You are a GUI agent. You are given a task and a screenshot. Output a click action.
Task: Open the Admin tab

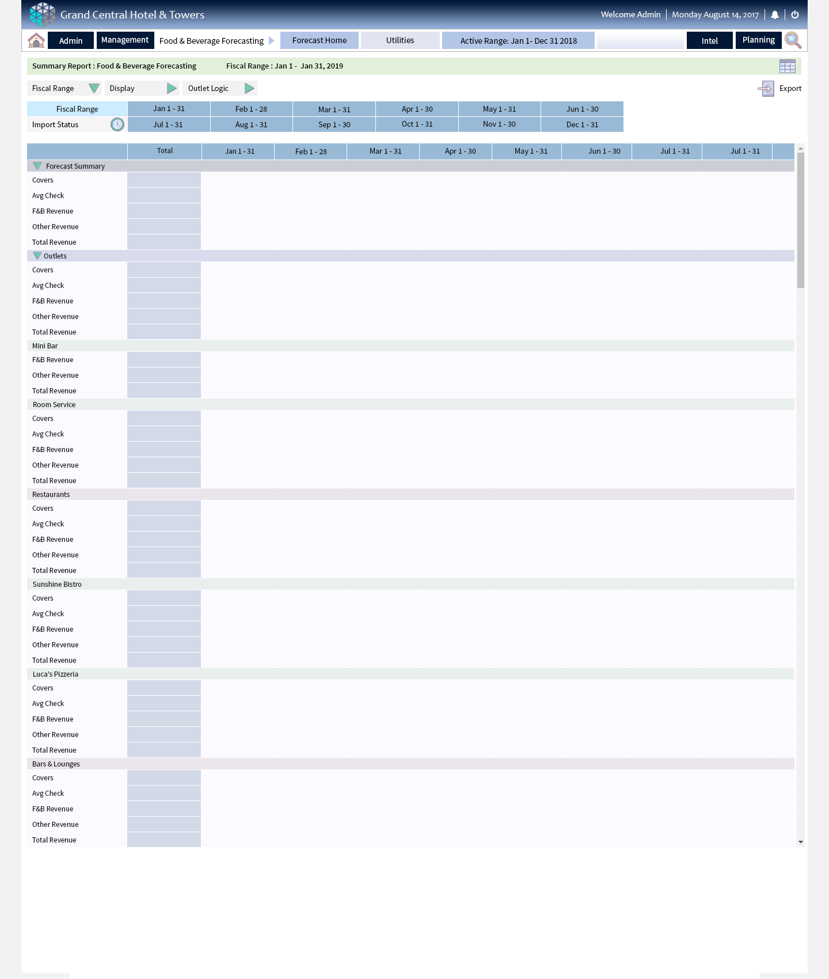click(x=71, y=41)
